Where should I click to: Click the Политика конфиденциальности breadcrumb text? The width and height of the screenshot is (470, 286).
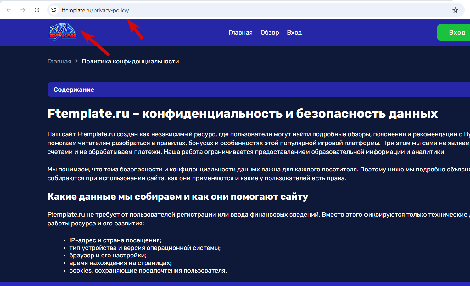[130, 61]
